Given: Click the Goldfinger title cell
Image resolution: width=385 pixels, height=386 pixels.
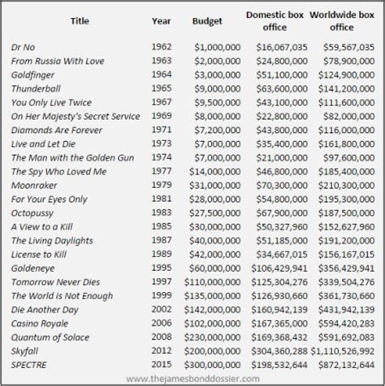Looking at the screenshot, I should coord(32,75).
